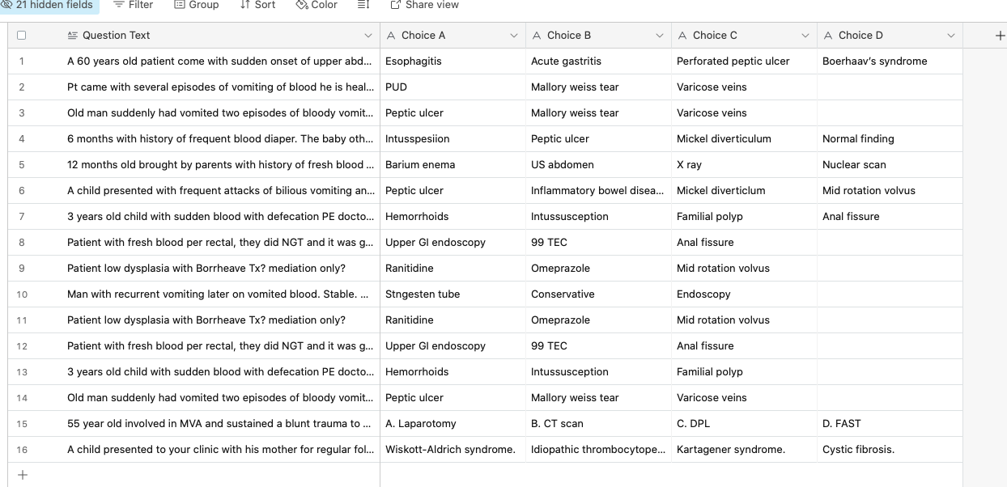Open the Group option

pos(197,5)
